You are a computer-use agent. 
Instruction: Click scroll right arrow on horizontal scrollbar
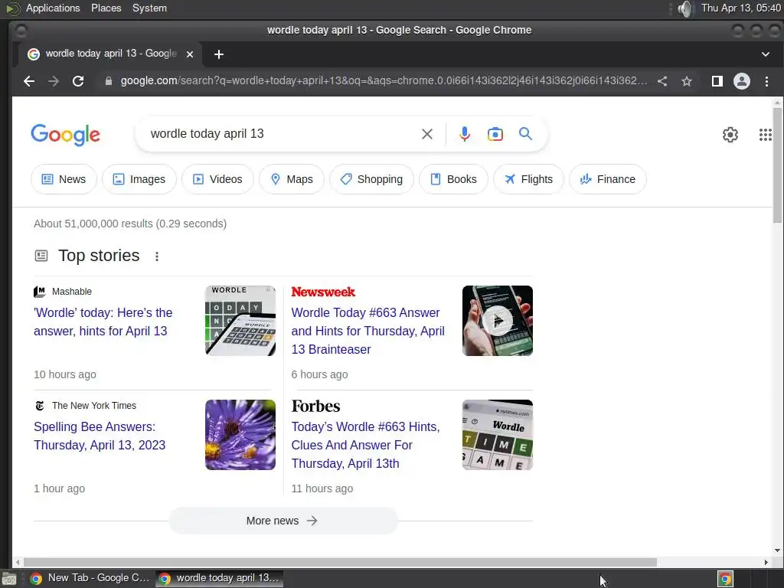(x=766, y=563)
